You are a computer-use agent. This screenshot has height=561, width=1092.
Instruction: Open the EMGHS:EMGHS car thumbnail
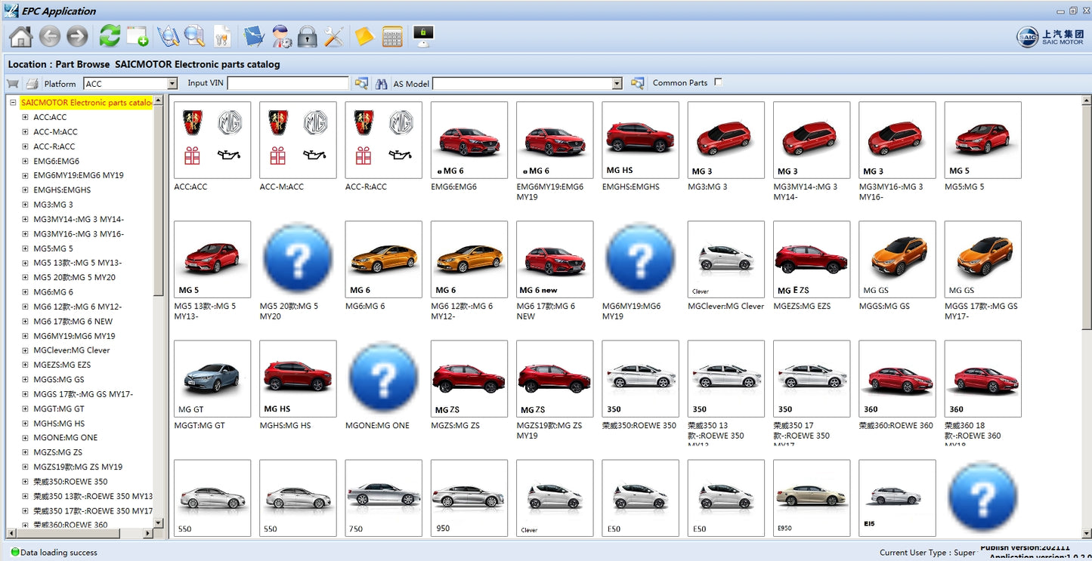click(640, 140)
